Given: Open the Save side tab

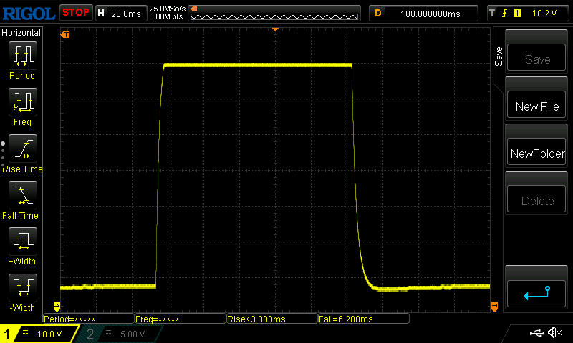Looking at the screenshot, I should coord(499,57).
